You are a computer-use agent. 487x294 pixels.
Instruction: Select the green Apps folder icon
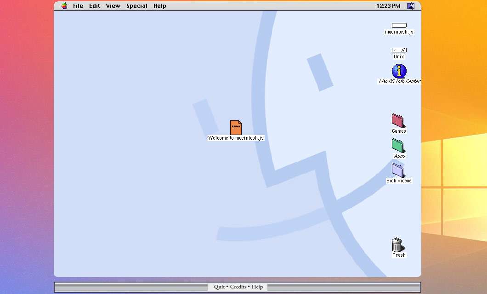[398, 146]
